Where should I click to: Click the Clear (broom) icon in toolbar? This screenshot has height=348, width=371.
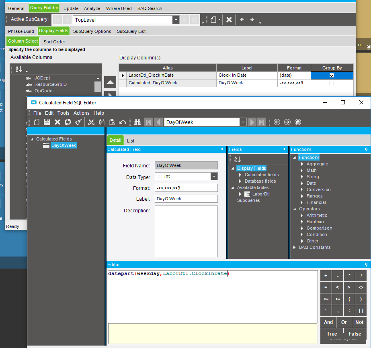(x=79, y=122)
